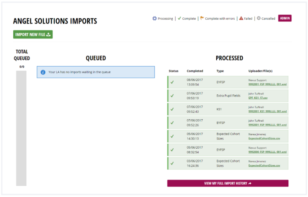Click the Import New File button
Image resolution: width=308 pixels, height=197 pixels.
point(33,35)
